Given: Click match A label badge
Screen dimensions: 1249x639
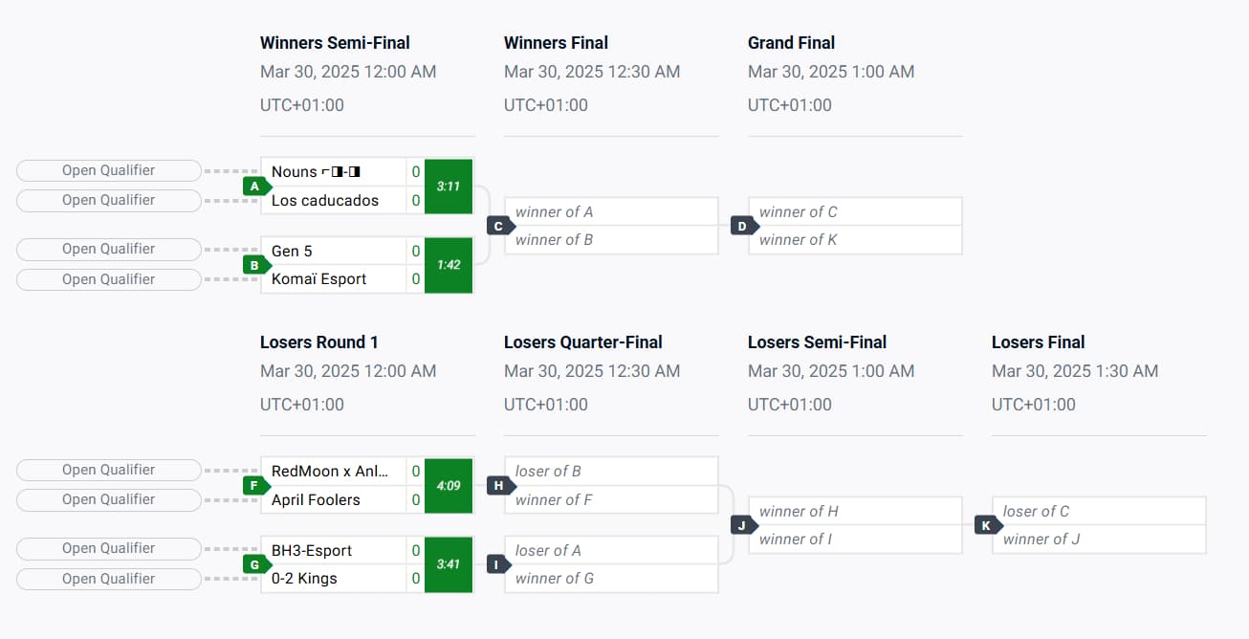Looking at the screenshot, I should 256,187.
